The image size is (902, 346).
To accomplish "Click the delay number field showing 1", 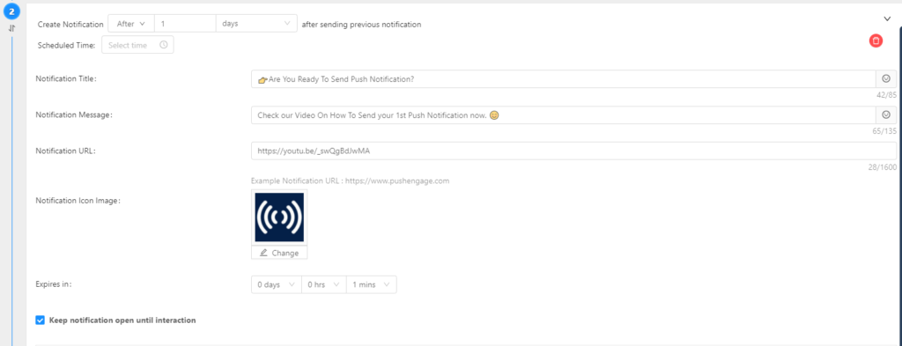I will tap(185, 24).
